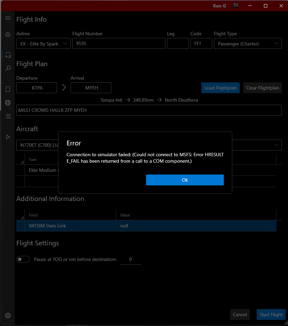Open the search magnifier in sidebar
288x326 pixels.
click(8, 69)
